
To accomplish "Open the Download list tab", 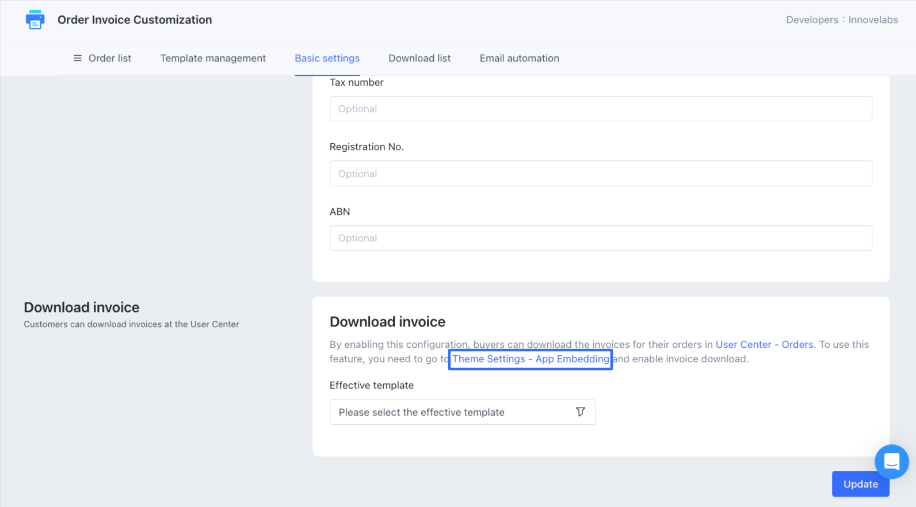I will point(419,58).
